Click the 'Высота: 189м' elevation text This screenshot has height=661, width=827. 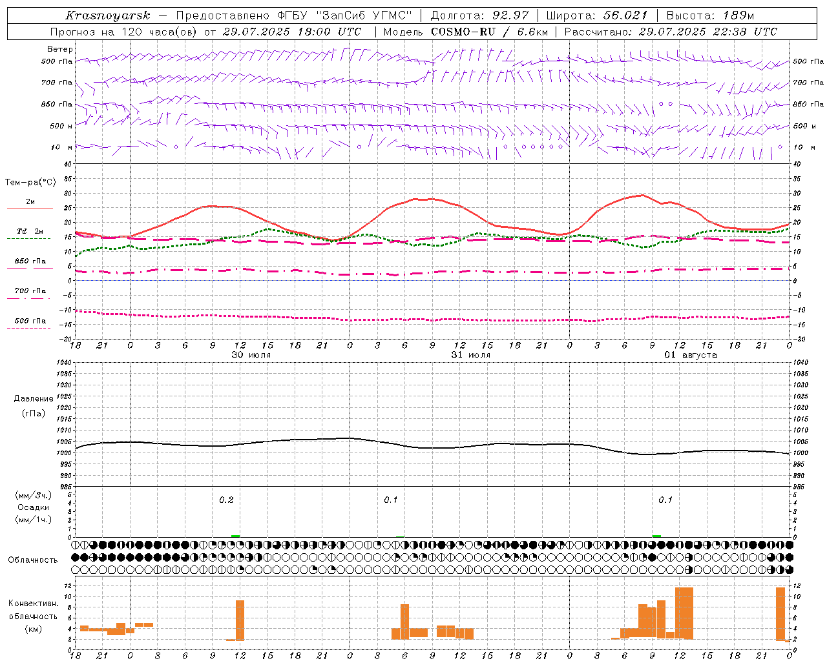710,15
